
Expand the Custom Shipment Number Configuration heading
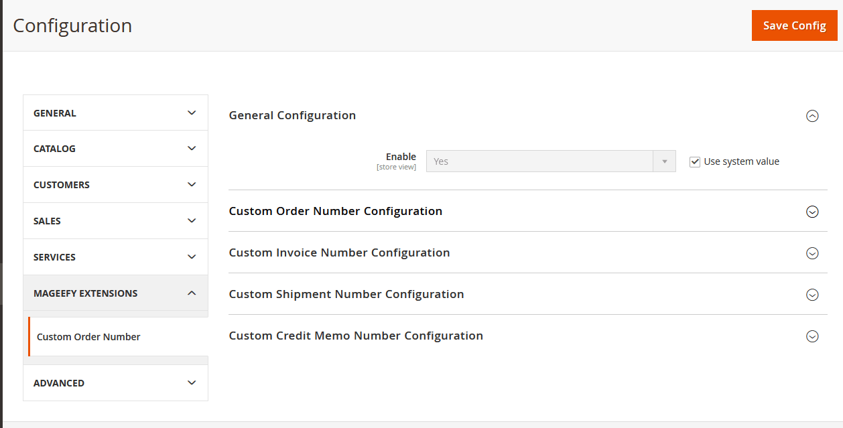point(346,294)
